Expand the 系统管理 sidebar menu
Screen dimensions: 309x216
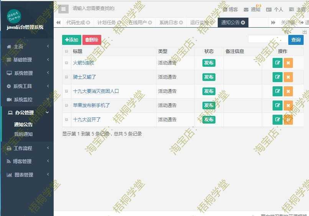point(27,73)
